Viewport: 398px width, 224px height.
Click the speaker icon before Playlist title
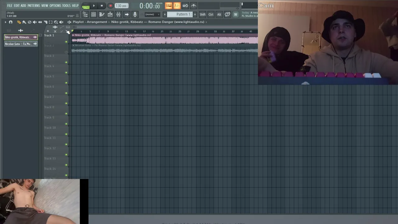69,22
